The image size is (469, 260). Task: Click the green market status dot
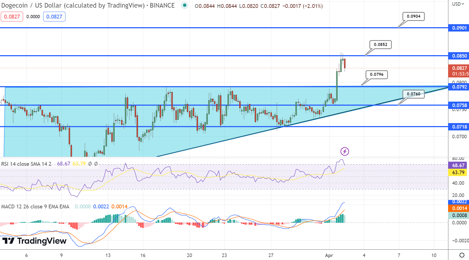click(x=185, y=5)
